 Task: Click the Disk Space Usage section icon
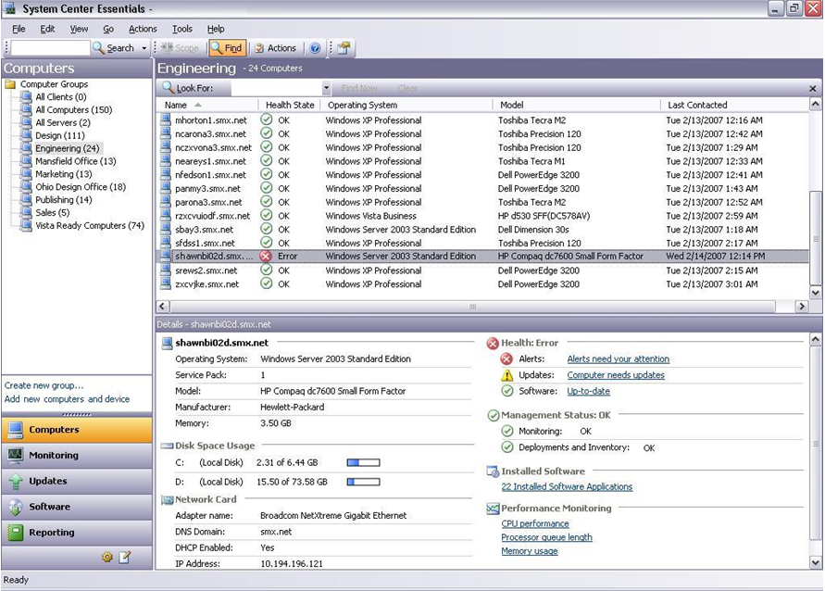(x=168, y=446)
